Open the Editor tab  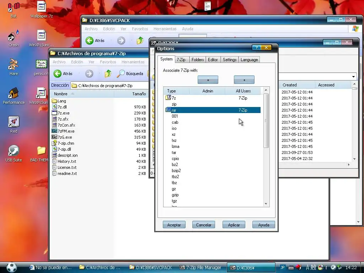213,60
